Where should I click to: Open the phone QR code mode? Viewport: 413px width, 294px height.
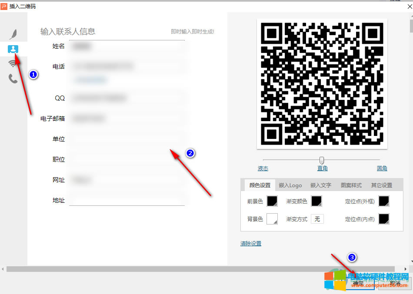coord(13,78)
